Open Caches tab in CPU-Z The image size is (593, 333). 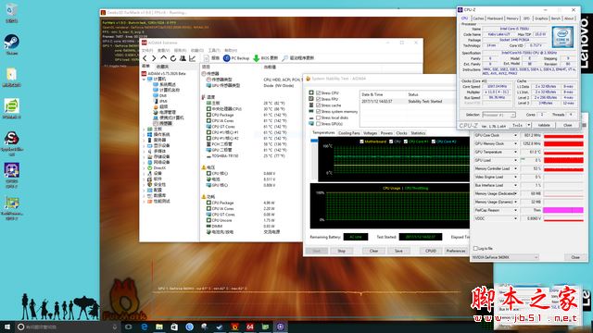(x=478, y=18)
